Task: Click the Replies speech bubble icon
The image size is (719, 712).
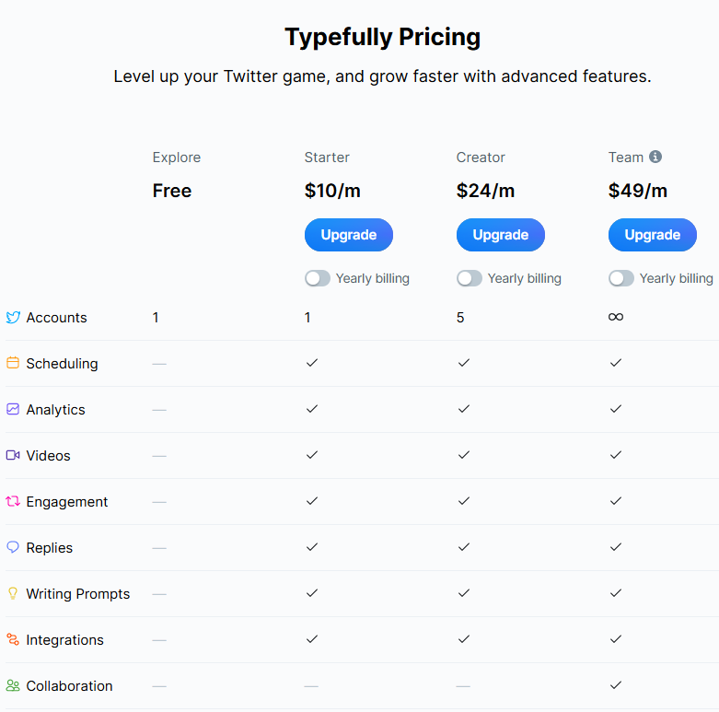Action: (x=13, y=547)
